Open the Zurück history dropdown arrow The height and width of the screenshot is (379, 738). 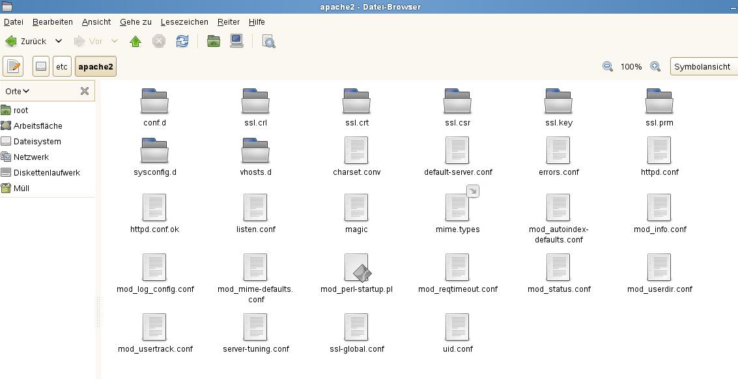coord(59,42)
